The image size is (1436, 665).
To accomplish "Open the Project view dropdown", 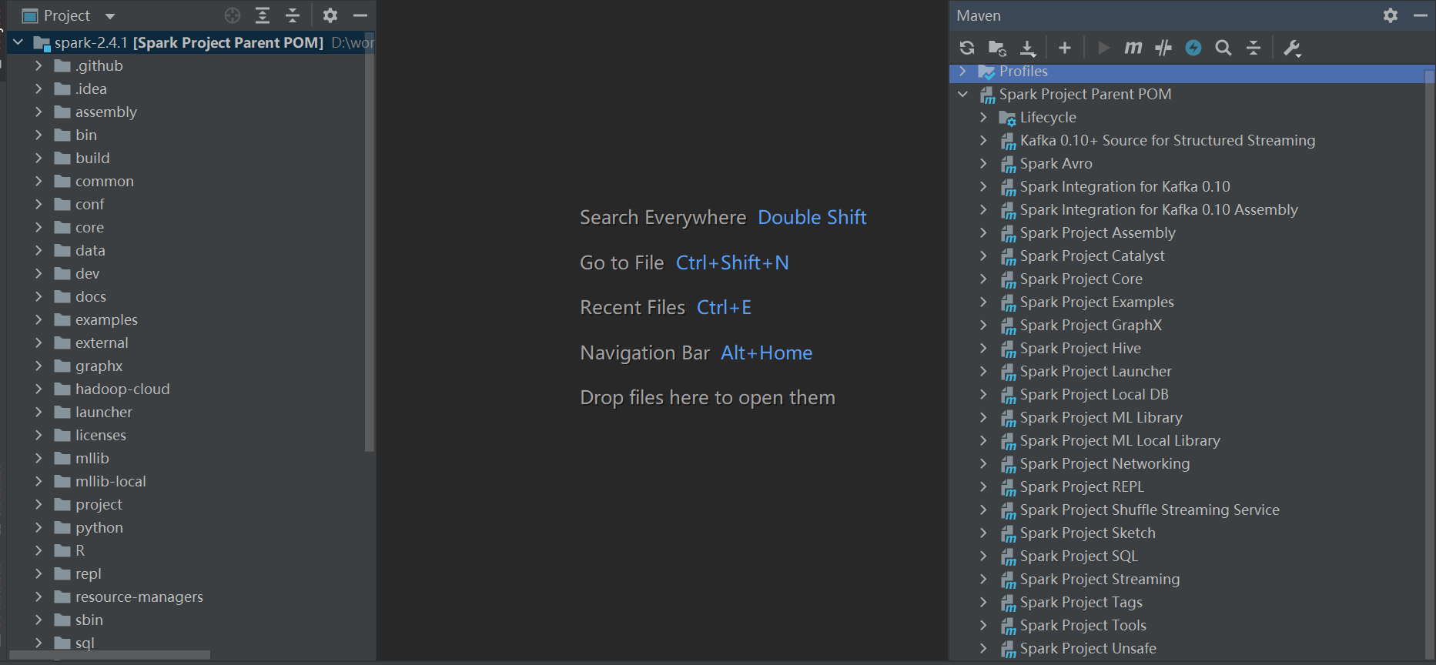I will (110, 16).
